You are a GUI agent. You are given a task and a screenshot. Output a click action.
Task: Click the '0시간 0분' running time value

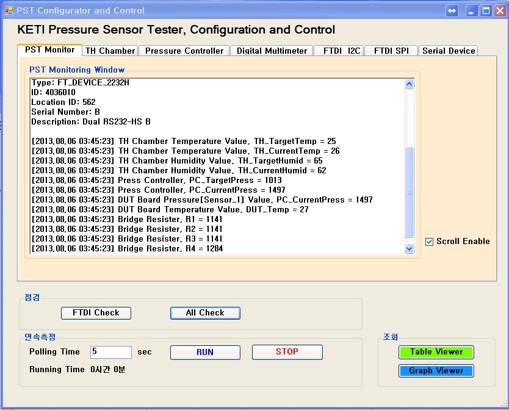108,369
